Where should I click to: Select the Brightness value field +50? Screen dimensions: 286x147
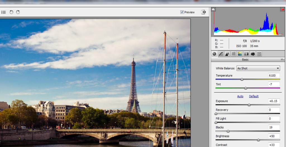(x=274, y=136)
